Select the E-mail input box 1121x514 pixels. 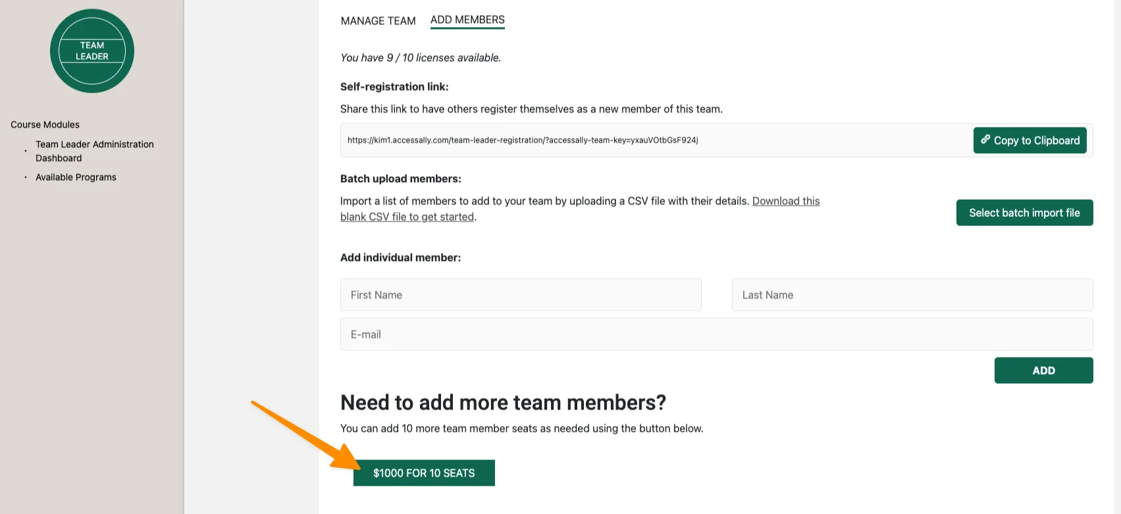click(716, 335)
